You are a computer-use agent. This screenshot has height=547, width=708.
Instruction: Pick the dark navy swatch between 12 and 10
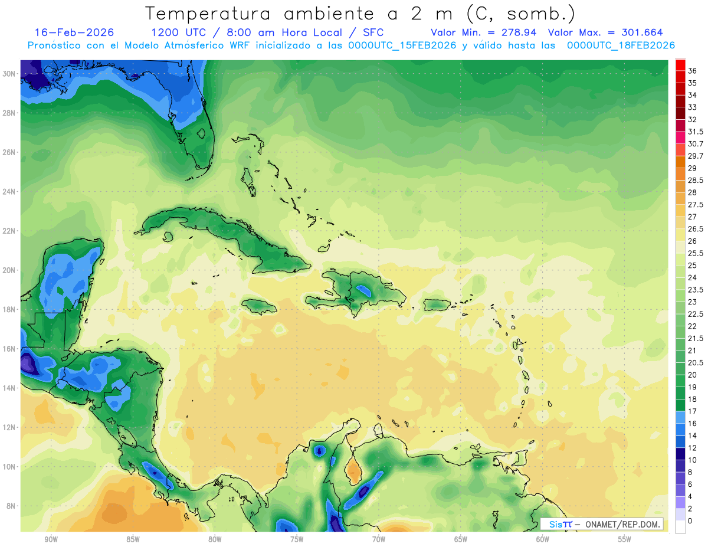680,454
